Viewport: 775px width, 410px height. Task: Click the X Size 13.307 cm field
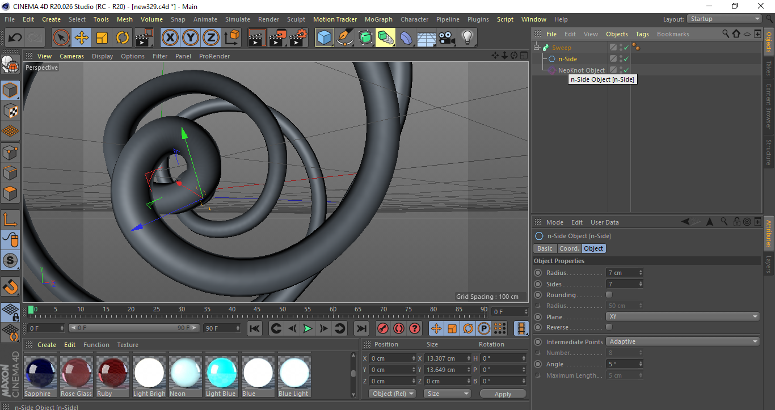[x=448, y=358]
